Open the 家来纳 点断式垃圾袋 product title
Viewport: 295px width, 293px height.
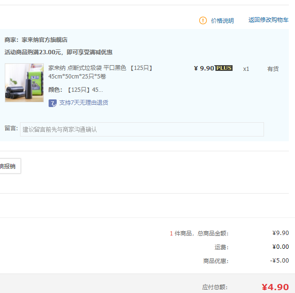coord(100,72)
